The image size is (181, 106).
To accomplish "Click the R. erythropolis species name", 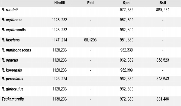I will pos(14,30).
